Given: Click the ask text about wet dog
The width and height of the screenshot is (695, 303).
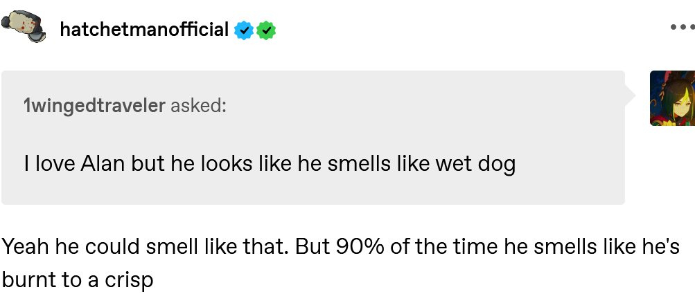Looking at the screenshot, I should (x=269, y=165).
